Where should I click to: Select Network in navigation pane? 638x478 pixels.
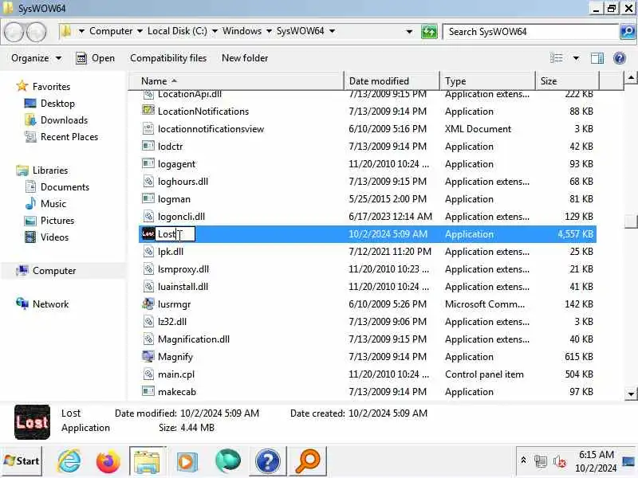click(x=50, y=304)
